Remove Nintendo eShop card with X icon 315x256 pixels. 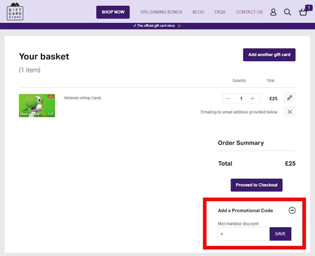289,112
